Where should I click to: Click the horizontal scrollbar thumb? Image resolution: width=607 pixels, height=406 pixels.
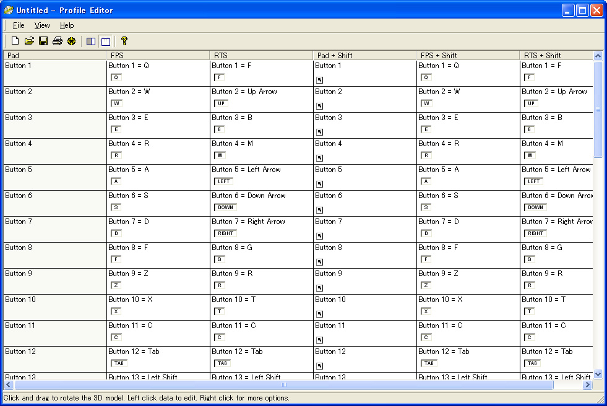tap(283, 385)
